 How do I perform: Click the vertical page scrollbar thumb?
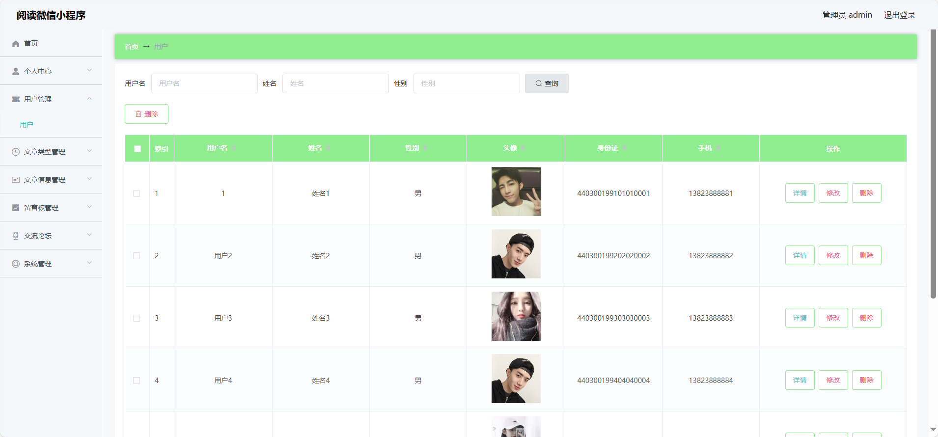933,164
